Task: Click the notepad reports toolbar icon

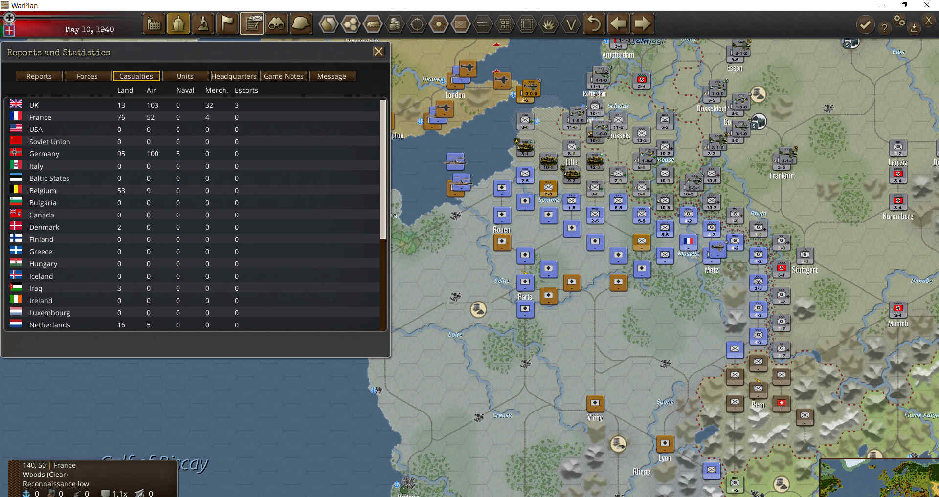Action: tap(252, 23)
